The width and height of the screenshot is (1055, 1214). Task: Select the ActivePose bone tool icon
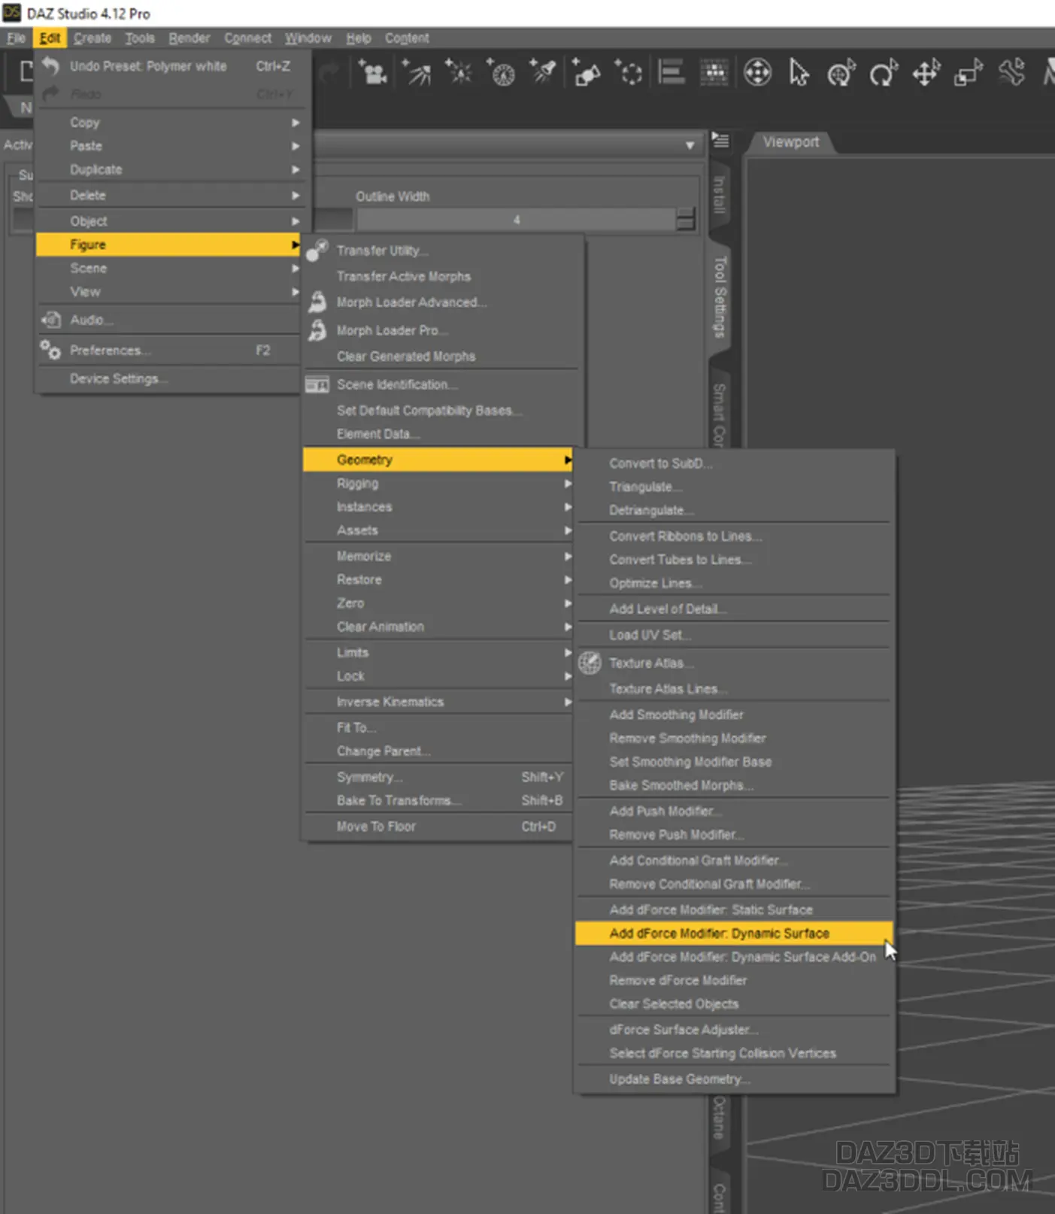[x=1012, y=73]
